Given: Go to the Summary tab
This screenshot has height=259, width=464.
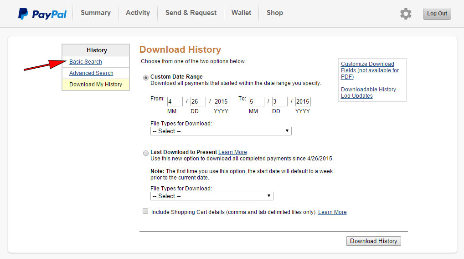Looking at the screenshot, I should click(x=96, y=13).
